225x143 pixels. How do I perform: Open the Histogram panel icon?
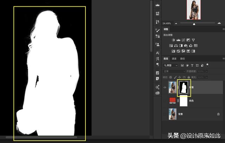[157, 5]
